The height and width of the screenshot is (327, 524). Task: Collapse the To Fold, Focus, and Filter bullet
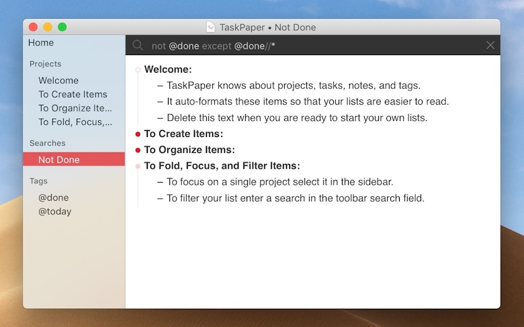click(138, 166)
